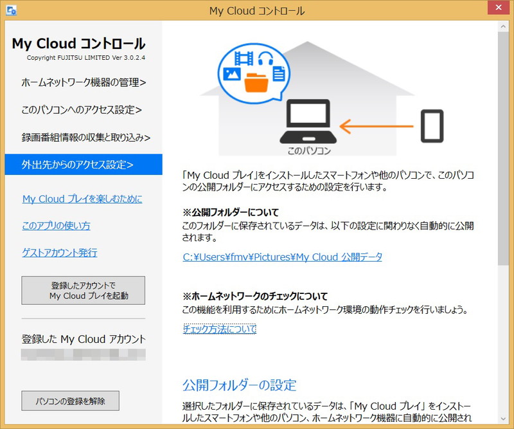This screenshot has width=514, height=429.
Task: Click the laptop icon labeled このパソコン
Action: [x=309, y=122]
